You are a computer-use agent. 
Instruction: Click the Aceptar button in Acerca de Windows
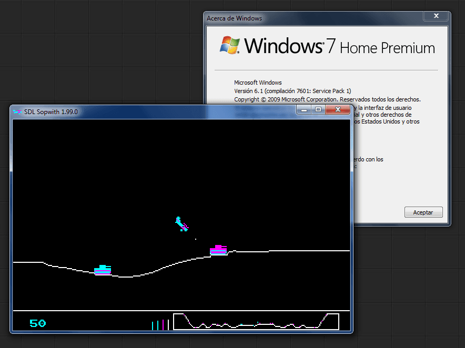tap(423, 212)
